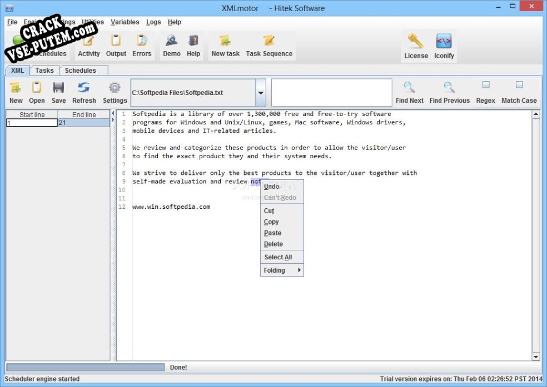Screen dimensions: 547x387
Task: Open the License key icon
Action: click(416, 46)
